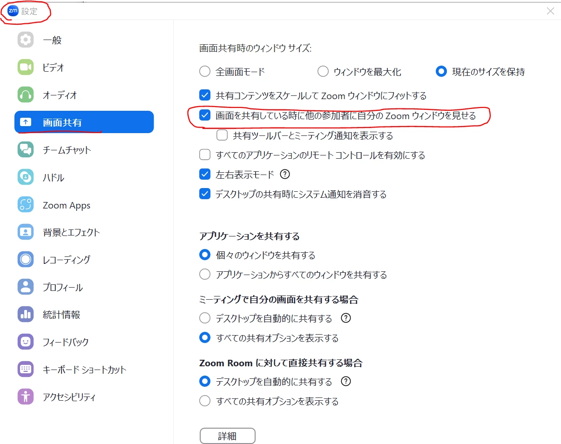
Task: Select Zoom Room section's デスクトップを自動的に共有する radio
Action: point(205,382)
